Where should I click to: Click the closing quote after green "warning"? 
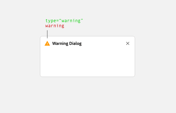point(82,20)
